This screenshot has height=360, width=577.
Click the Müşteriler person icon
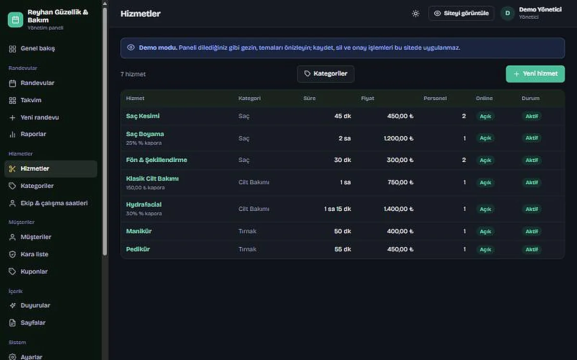coord(13,237)
